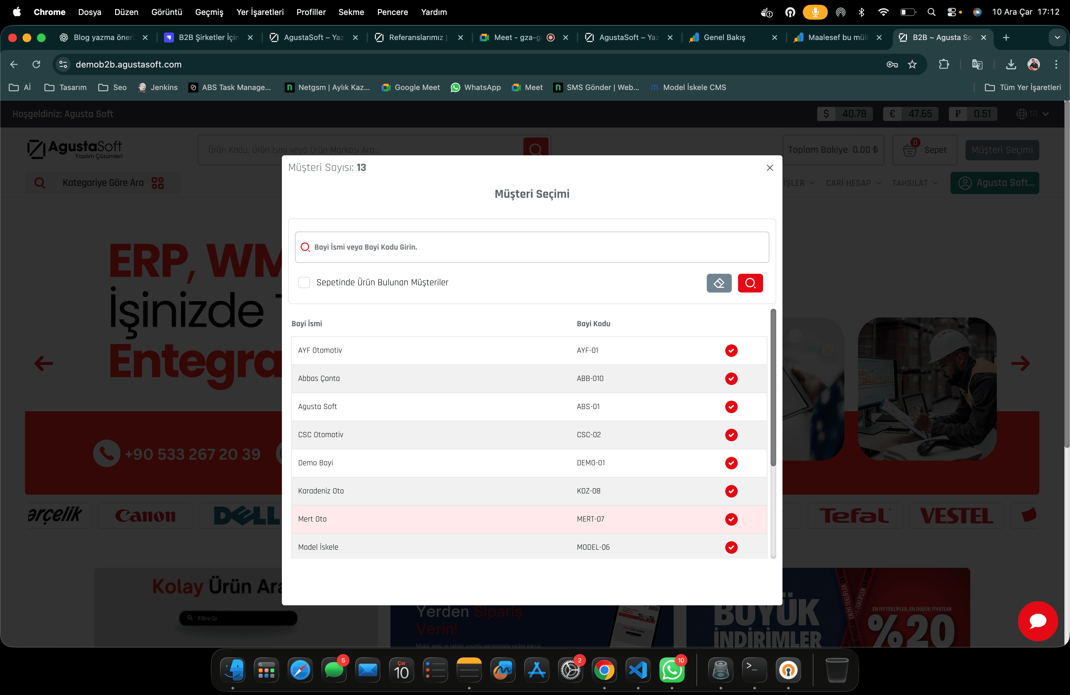The width and height of the screenshot is (1070, 695).
Task: Open Terminal from the dock
Action: [x=754, y=670]
